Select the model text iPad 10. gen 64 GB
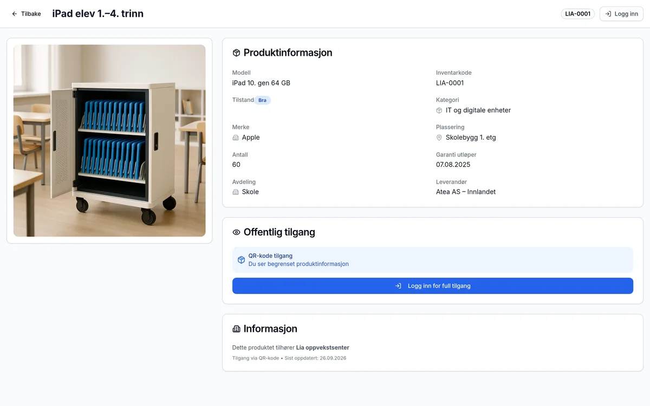 click(261, 83)
